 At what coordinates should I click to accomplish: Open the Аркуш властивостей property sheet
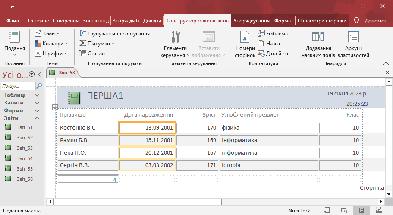[353, 44]
